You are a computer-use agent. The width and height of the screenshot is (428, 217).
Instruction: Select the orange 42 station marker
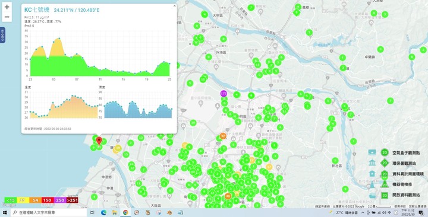click(x=223, y=136)
